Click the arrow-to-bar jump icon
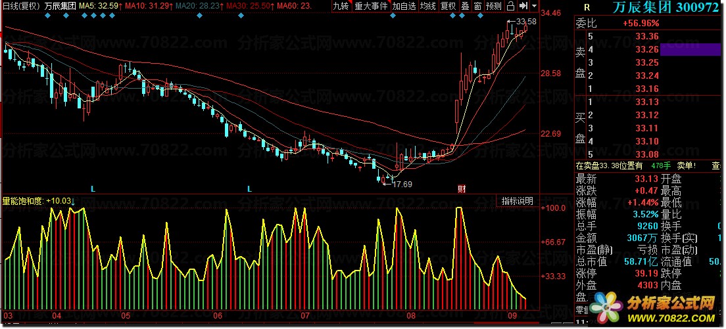The height and width of the screenshot is (329, 726). [x=523, y=6]
